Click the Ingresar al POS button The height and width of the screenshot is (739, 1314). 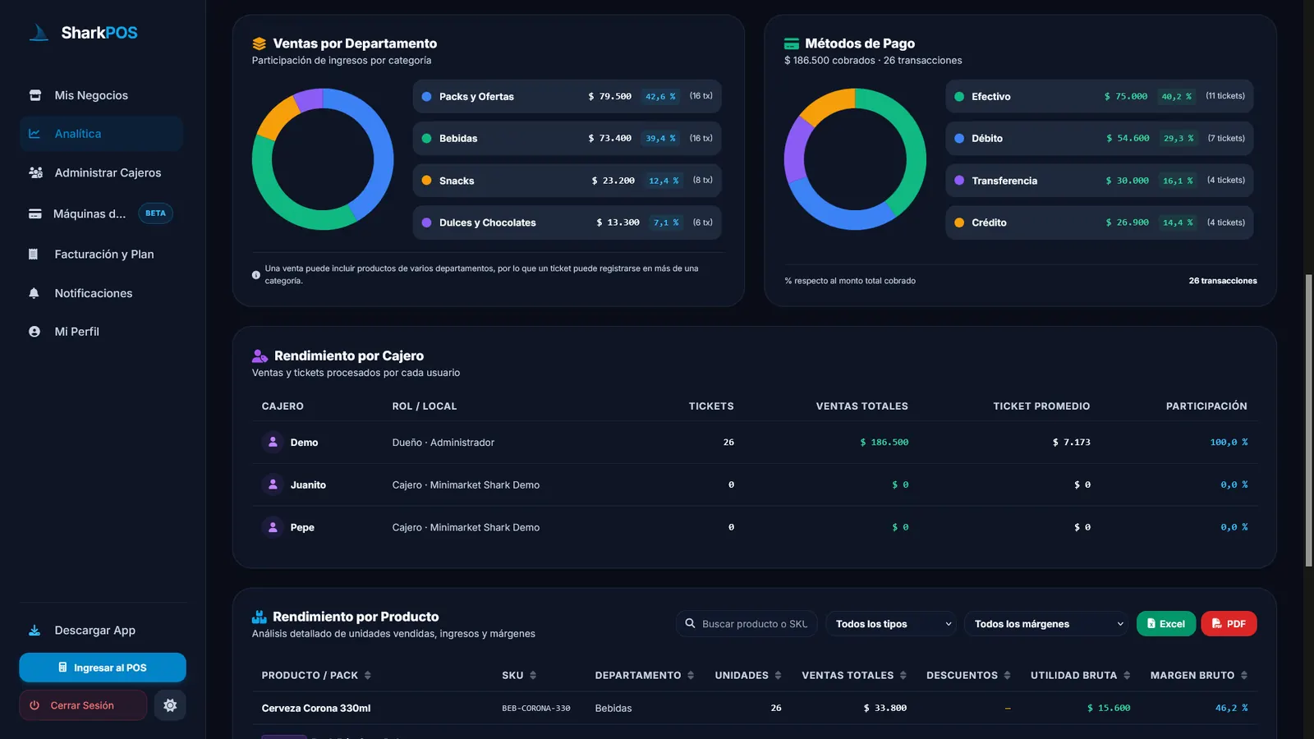(103, 668)
